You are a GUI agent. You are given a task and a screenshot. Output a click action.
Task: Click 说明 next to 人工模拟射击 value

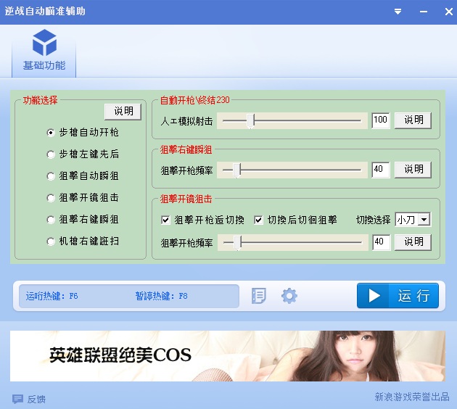413,120
